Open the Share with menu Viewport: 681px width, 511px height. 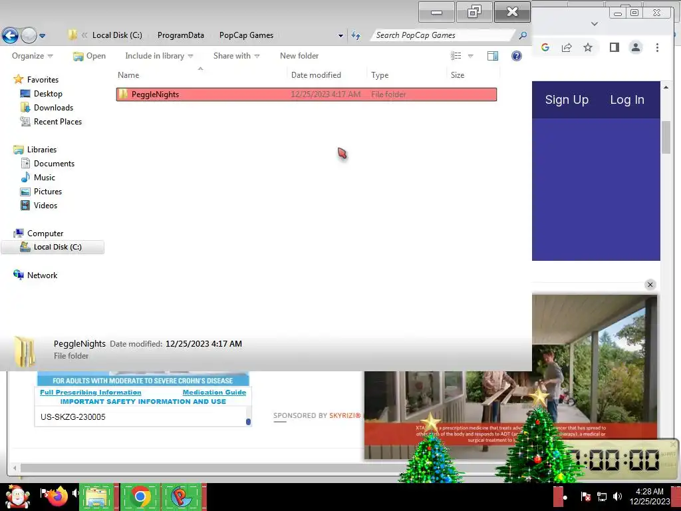click(x=236, y=56)
